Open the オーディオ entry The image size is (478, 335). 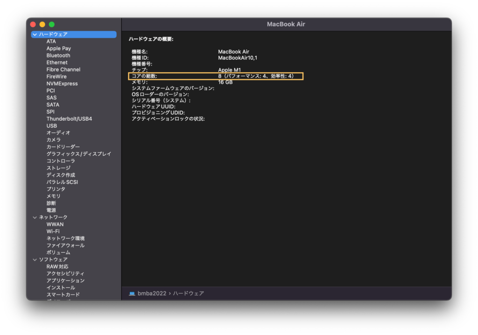pos(58,133)
